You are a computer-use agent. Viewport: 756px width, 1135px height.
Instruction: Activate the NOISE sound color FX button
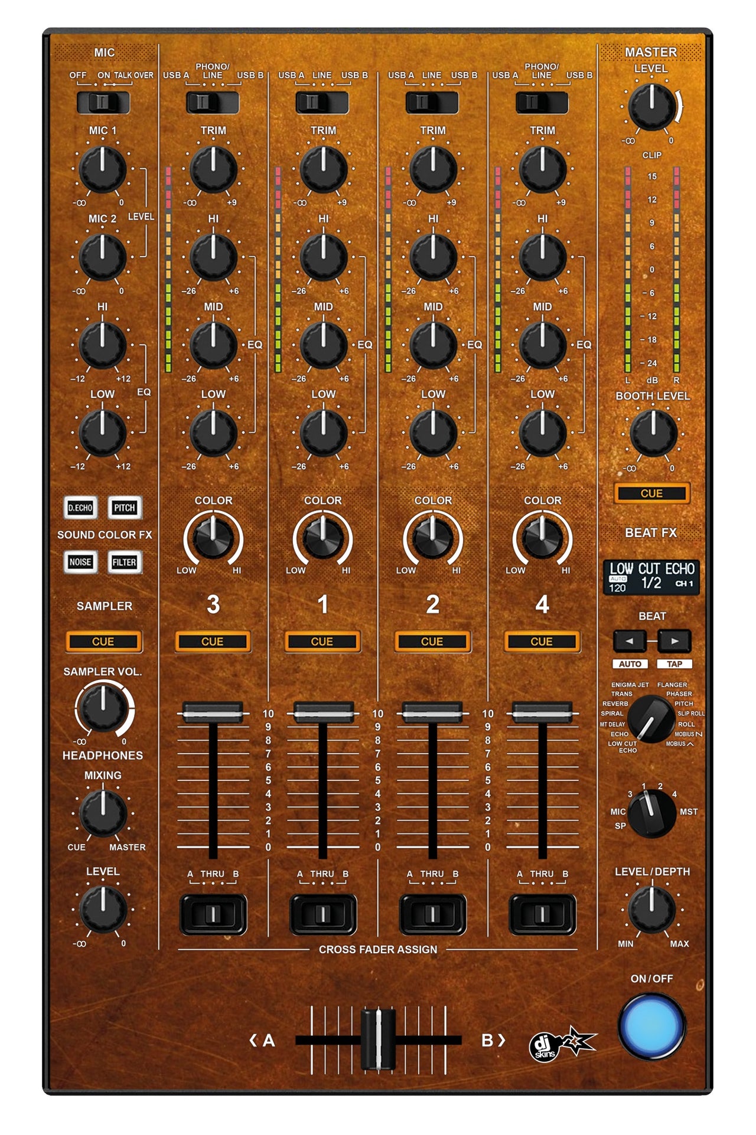coord(80,562)
